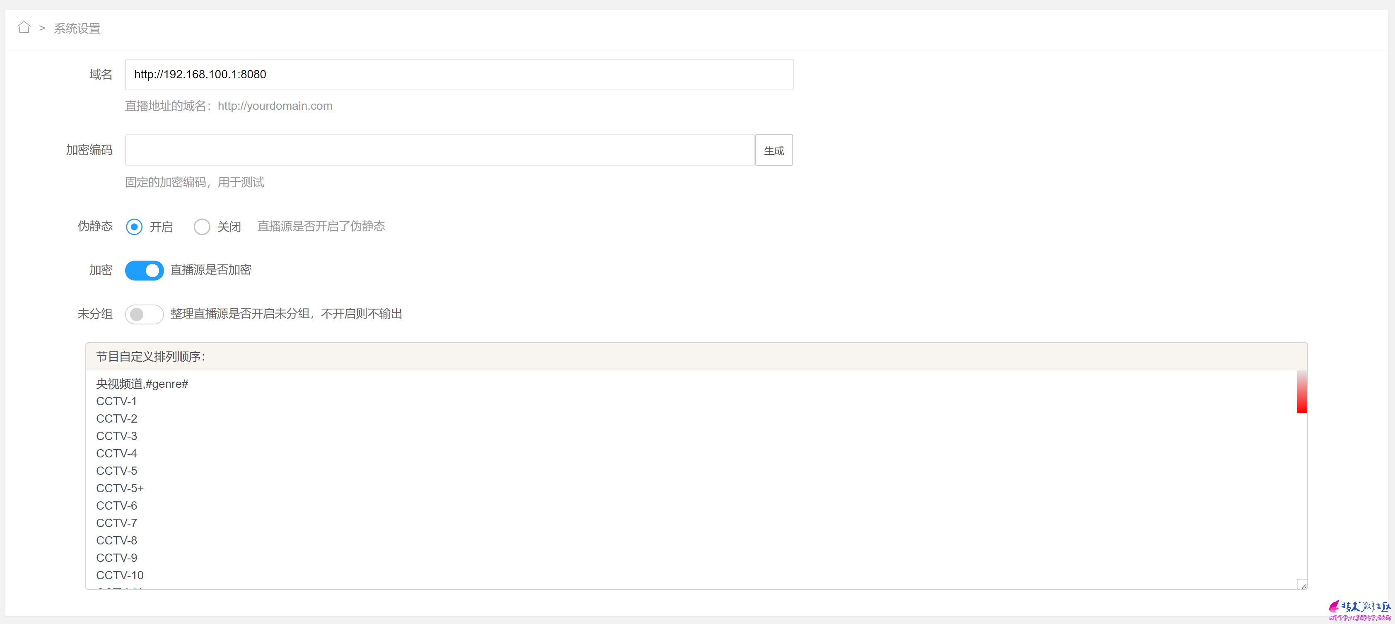Place cursor on 央视频道,#genre# line
This screenshot has height=624, width=1395.
[142, 384]
